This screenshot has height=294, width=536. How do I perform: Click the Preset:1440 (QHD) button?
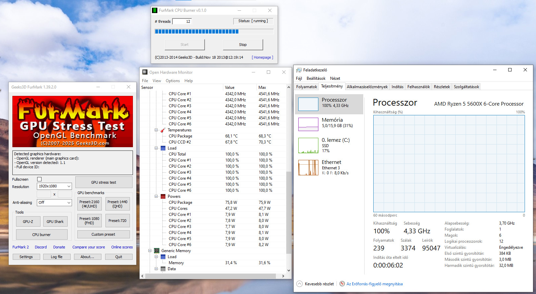pos(118,204)
